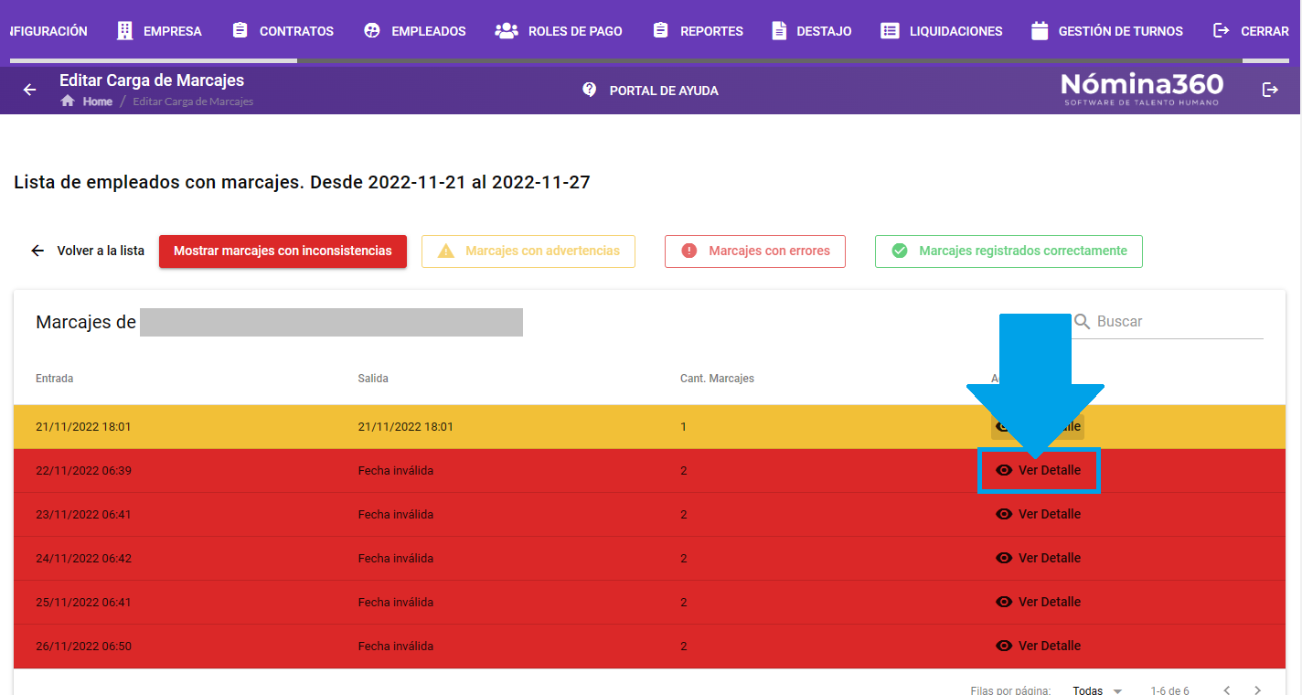
Task: Click the calendar icon beside Gestión de Turnos
Action: point(1040,31)
